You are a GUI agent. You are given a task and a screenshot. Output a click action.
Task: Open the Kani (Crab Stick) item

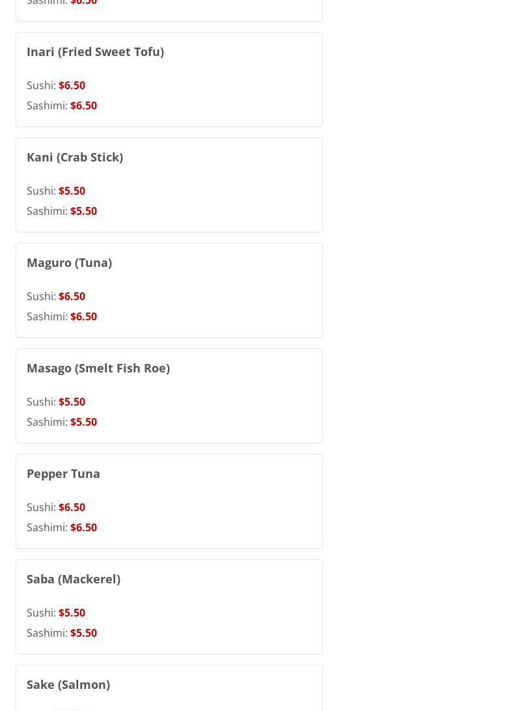click(75, 157)
